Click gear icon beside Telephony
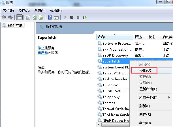Viewport: 173px width, 127px height. coord(99,97)
